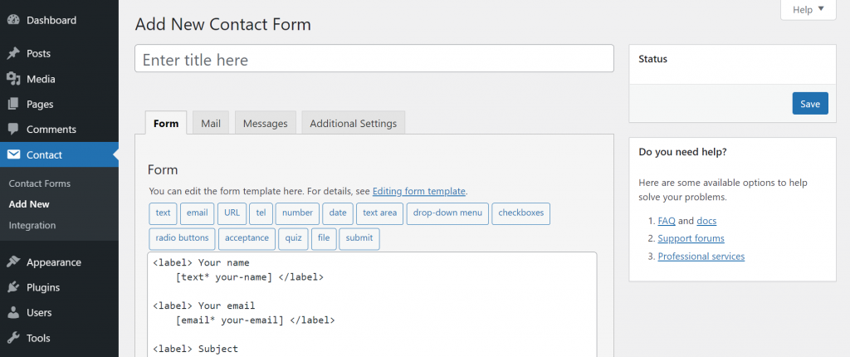Screen dimensions: 850x357
Task: Open the Users menu label
Action: (39, 313)
